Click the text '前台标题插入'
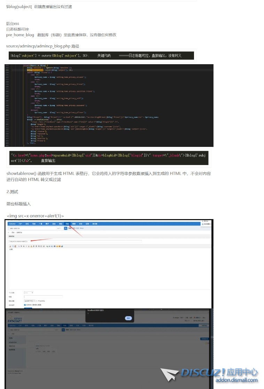 (18, 204)
